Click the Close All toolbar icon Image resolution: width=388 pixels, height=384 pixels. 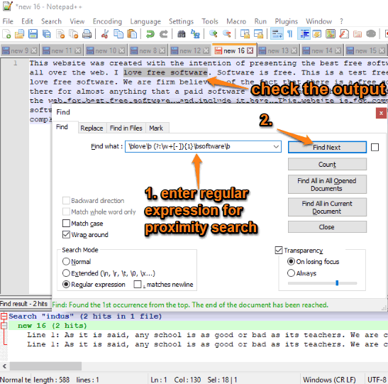coord(73,34)
